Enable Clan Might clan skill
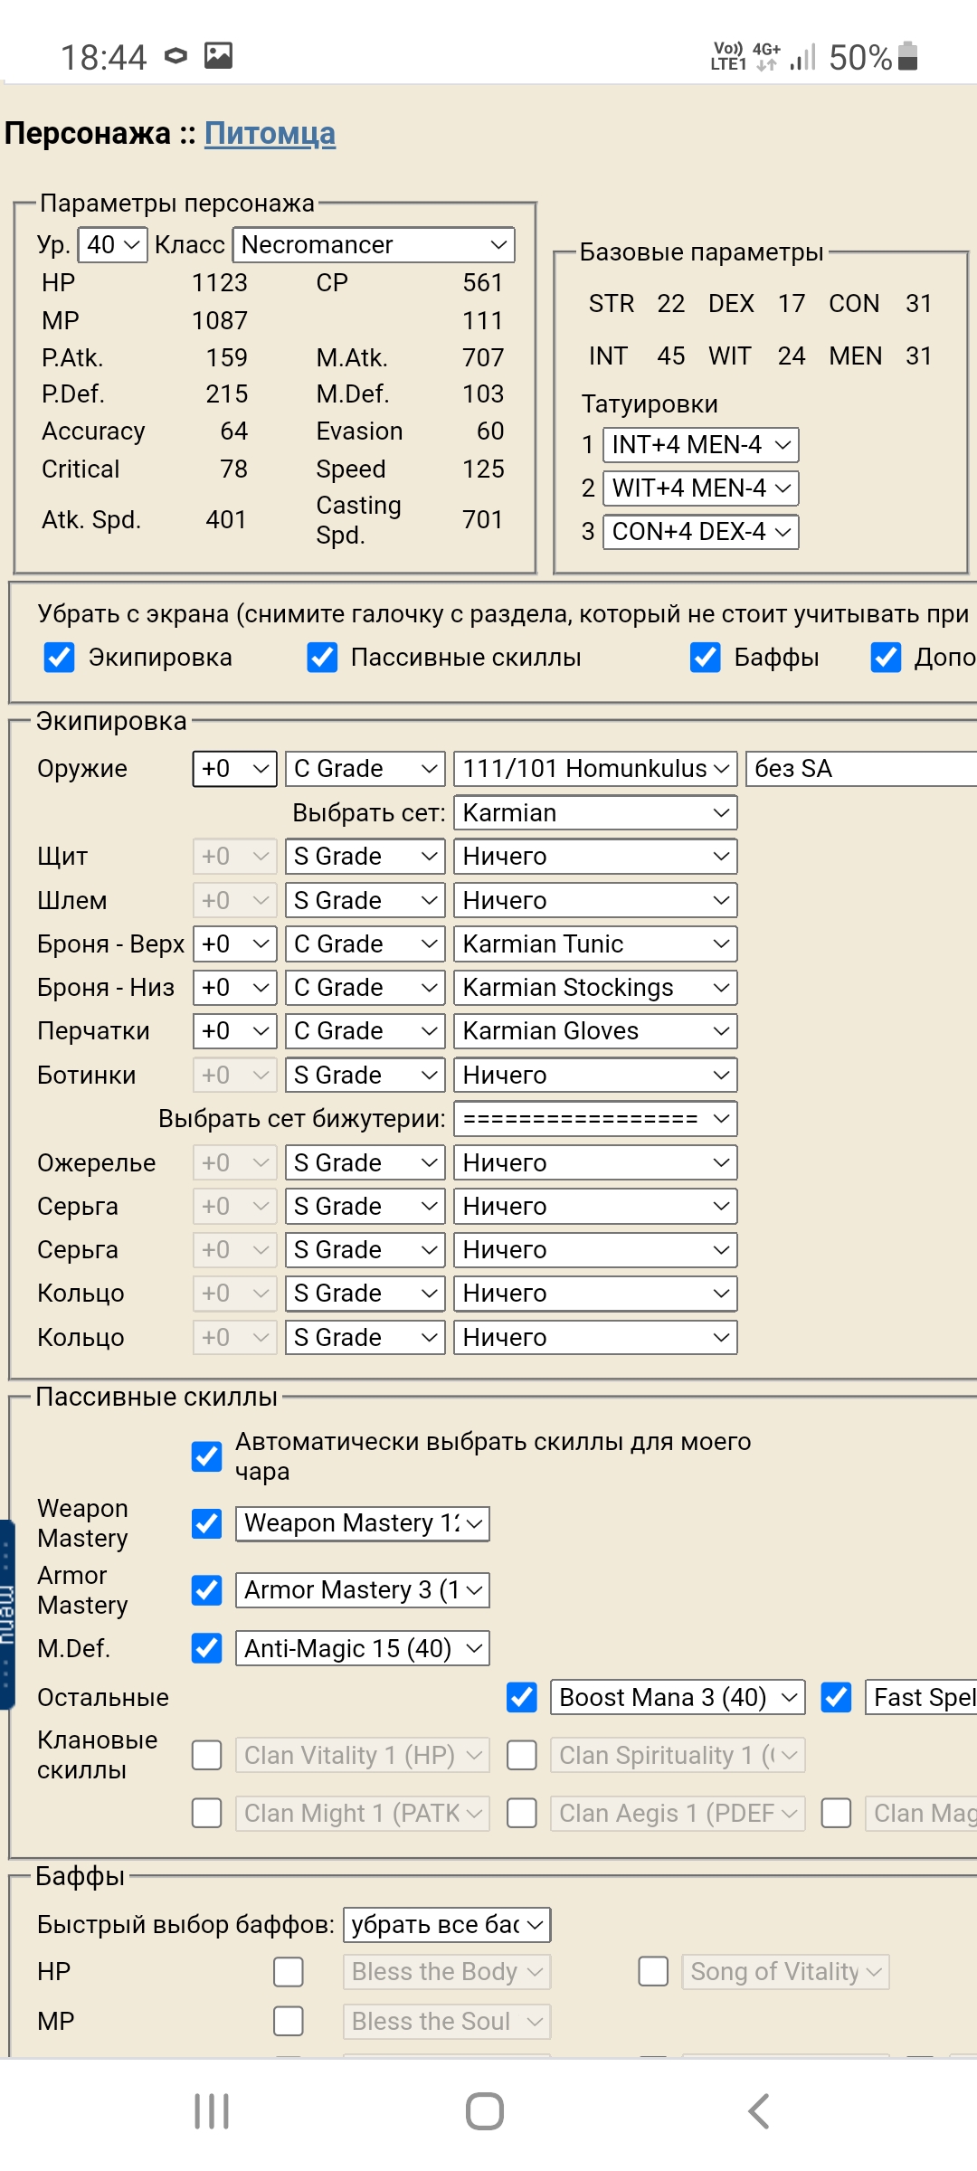The height and width of the screenshot is (2171, 977). coord(207,1813)
